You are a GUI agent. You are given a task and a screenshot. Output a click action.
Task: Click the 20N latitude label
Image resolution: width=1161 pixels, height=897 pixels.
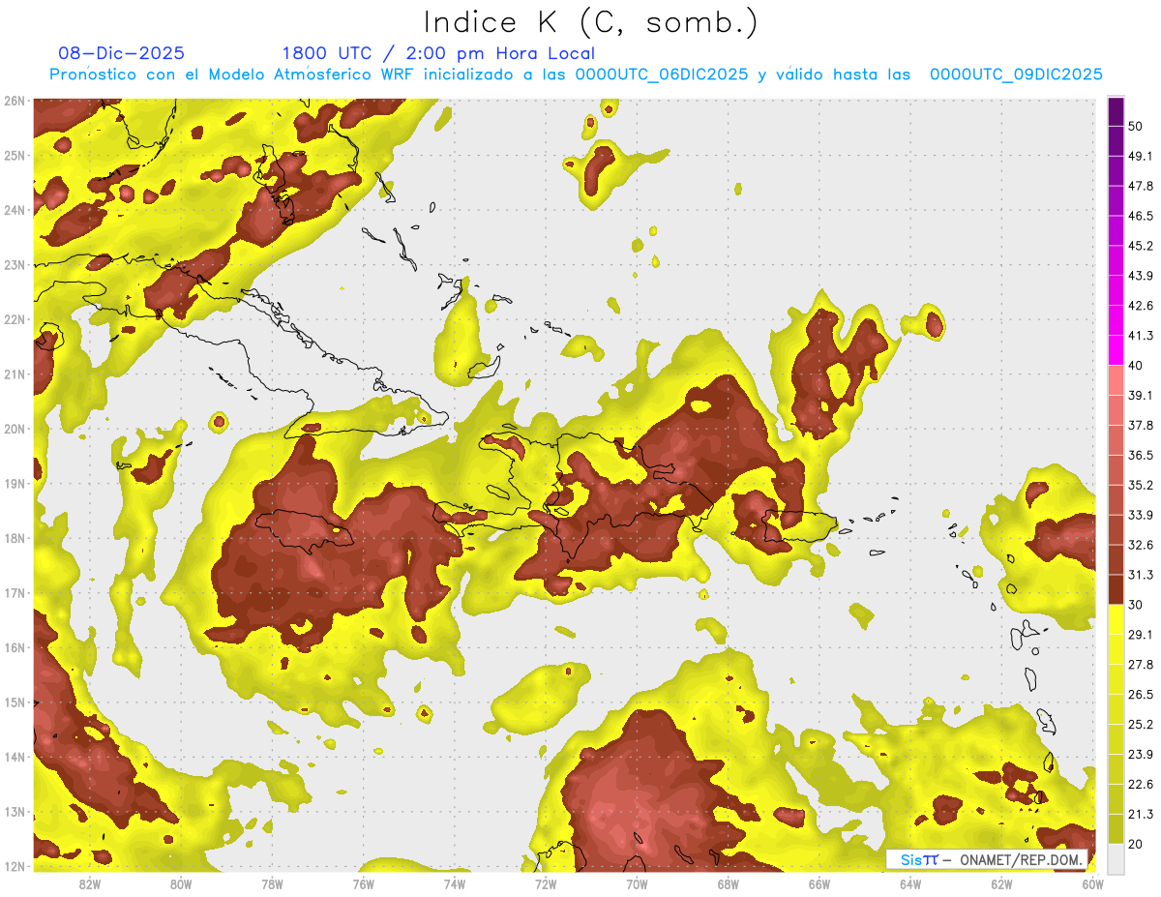tap(14, 429)
